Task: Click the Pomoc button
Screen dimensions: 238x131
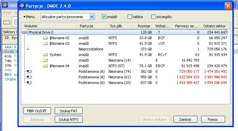Action: coord(213,119)
